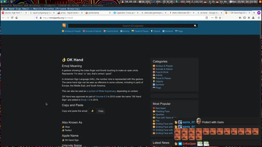The height and width of the screenshot is (147, 262).
Task: Click the search magnifier icon
Action: click(195, 26)
